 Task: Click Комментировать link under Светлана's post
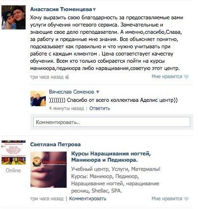(87, 199)
